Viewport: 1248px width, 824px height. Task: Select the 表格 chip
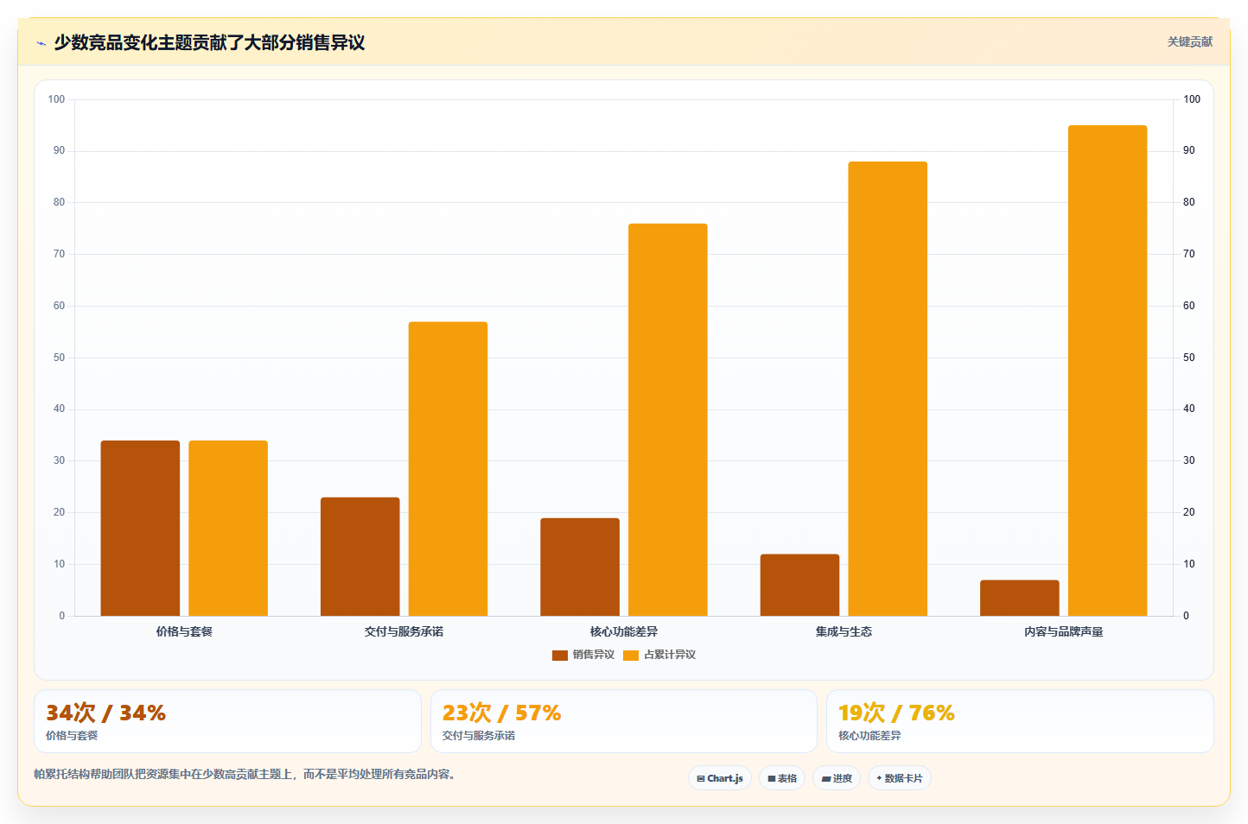point(782,778)
